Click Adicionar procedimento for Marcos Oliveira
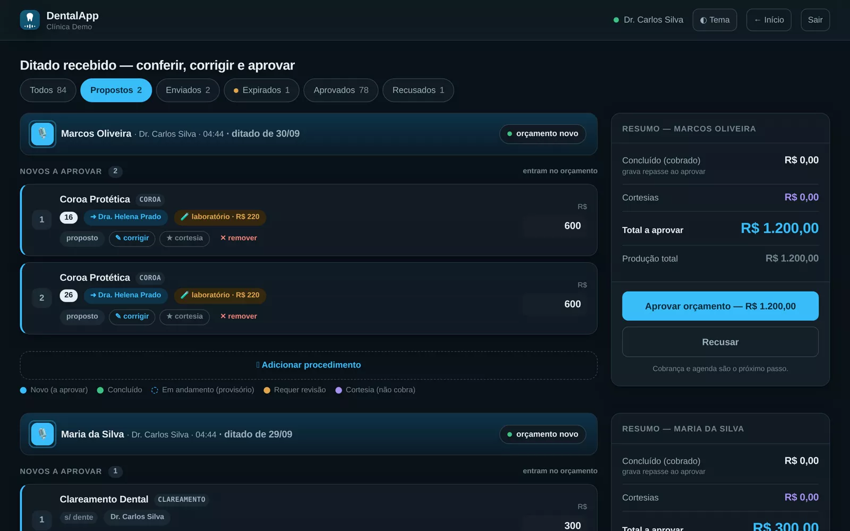Screen dimensions: 850x531 click(x=309, y=365)
